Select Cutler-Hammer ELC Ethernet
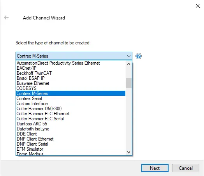Screen dimensions: 204x176 [70, 114]
